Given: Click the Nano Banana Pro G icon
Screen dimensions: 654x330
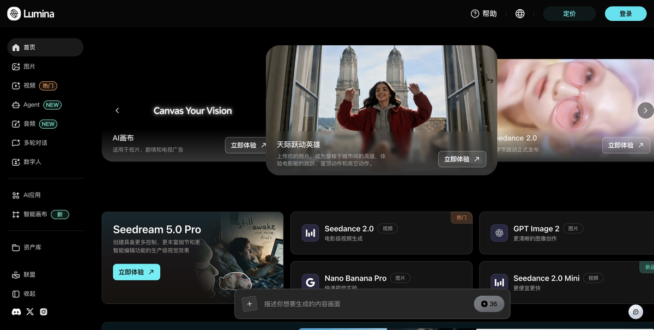Looking at the screenshot, I should click(x=311, y=282).
